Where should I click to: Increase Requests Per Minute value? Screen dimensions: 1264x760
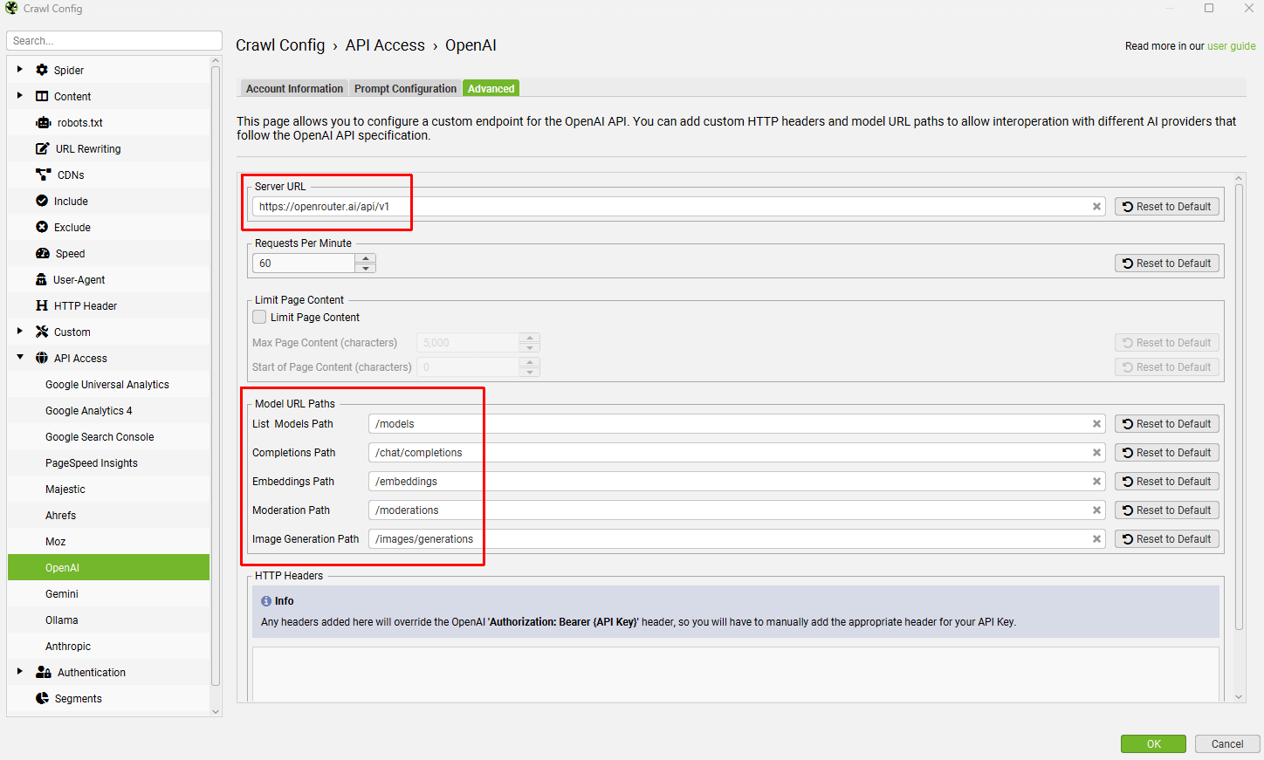[x=366, y=258]
